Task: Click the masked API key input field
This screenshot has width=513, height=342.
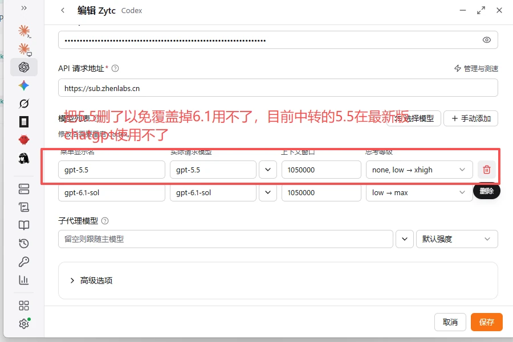Action: 278,40
